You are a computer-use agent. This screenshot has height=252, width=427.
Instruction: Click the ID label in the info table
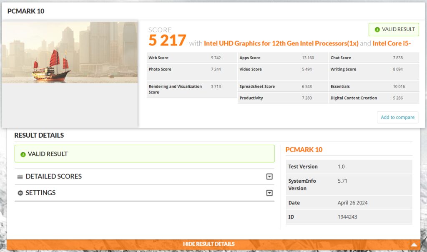tap(291, 217)
